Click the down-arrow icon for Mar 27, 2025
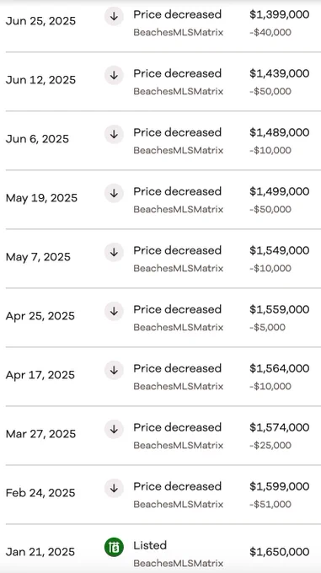This screenshot has height=573, width=321. [x=114, y=430]
